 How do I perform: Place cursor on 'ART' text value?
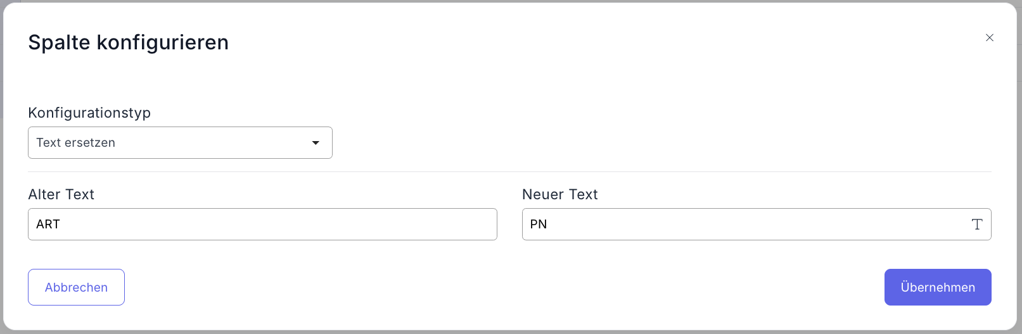coord(48,225)
